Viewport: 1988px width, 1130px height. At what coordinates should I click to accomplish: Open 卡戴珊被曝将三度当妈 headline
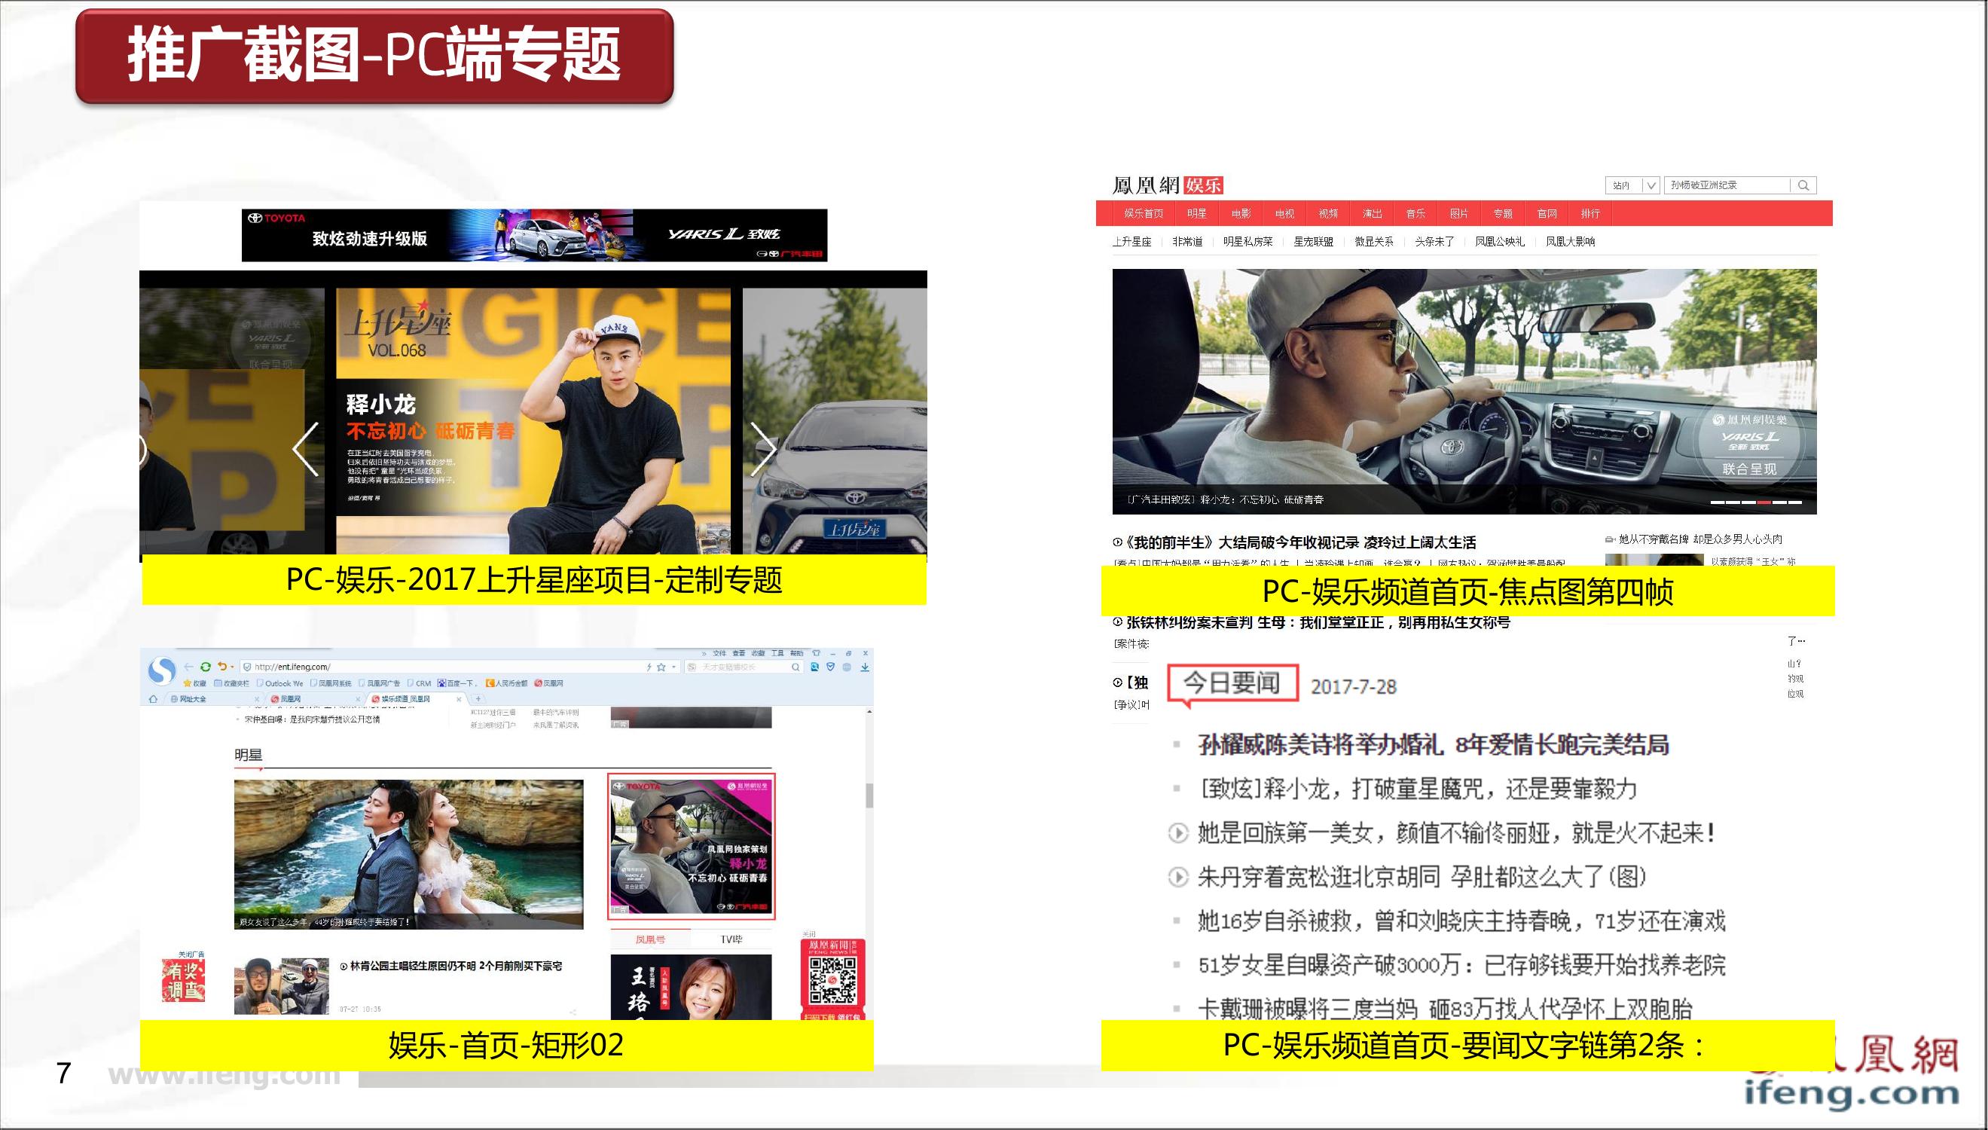pyautogui.click(x=1445, y=1009)
